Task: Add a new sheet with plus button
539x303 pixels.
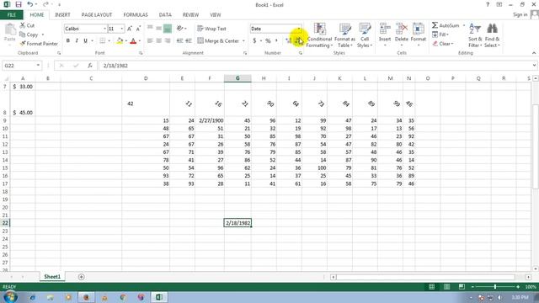Action: pyautogui.click(x=81, y=277)
